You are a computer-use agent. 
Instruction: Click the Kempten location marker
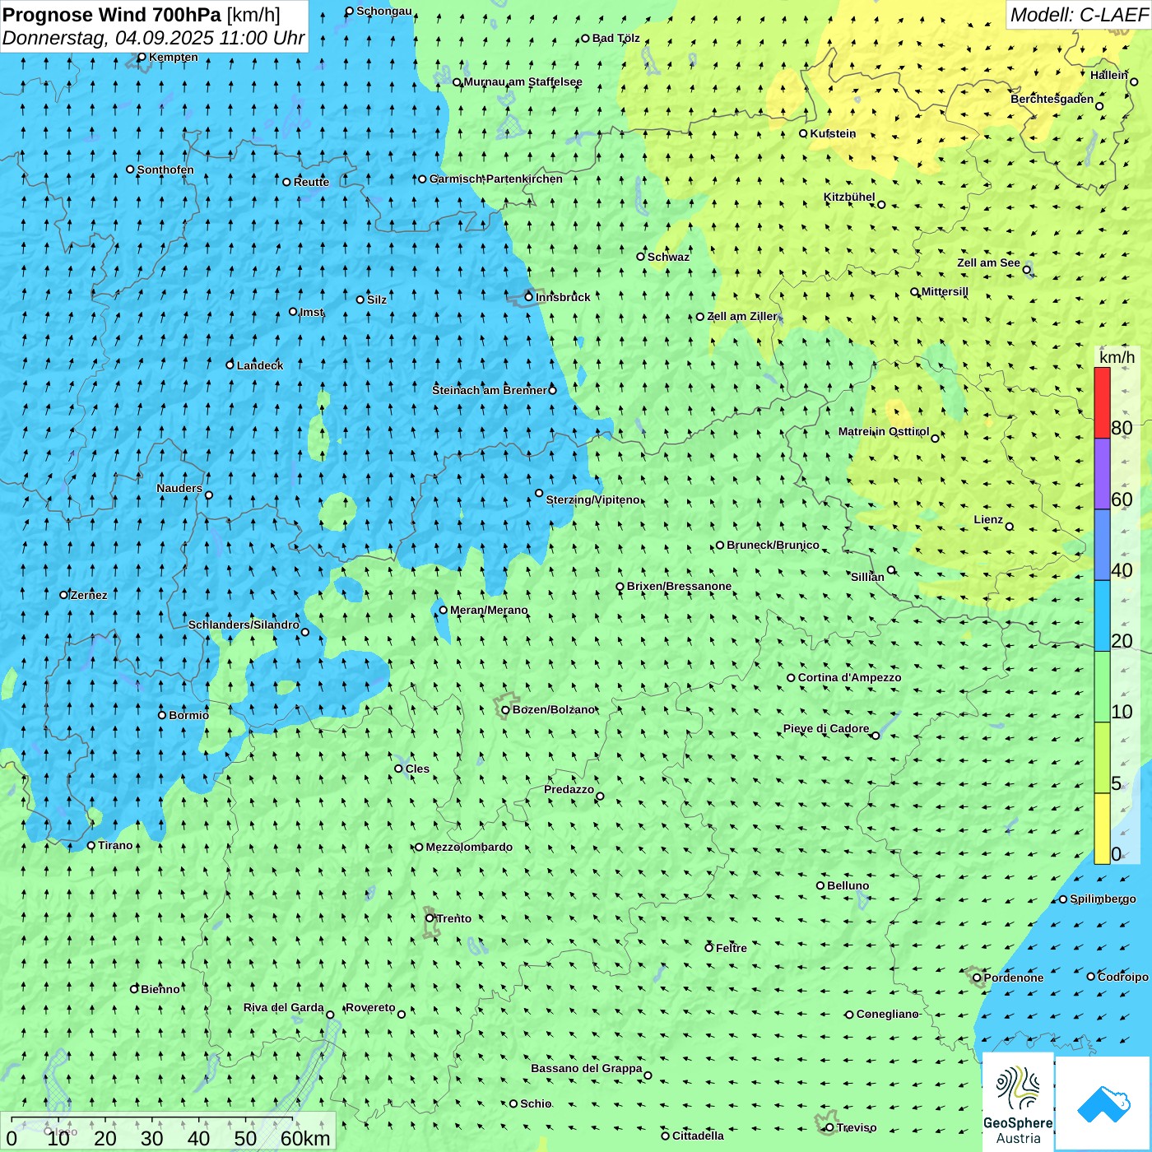click(142, 57)
